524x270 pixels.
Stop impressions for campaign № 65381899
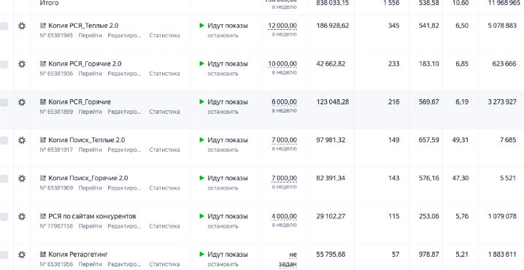pos(223,112)
